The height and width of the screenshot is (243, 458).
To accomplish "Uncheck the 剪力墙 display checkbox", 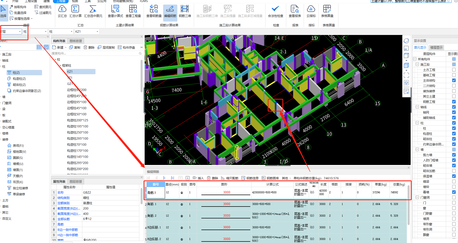I will (454, 155).
